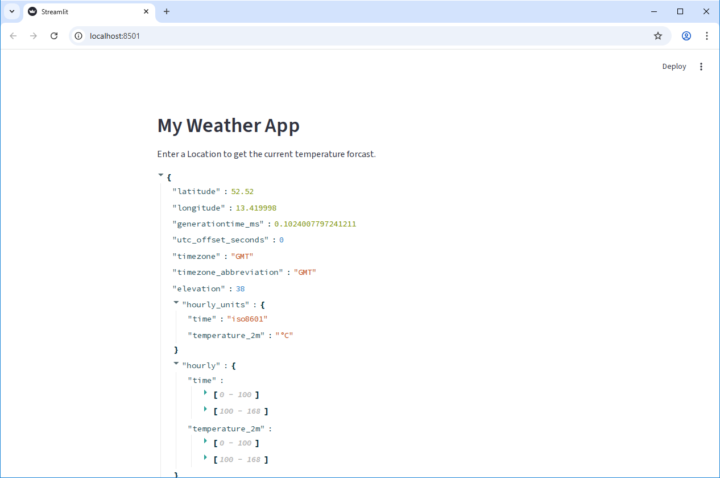Bookmark the page with the star icon
720x478 pixels.
pos(658,35)
